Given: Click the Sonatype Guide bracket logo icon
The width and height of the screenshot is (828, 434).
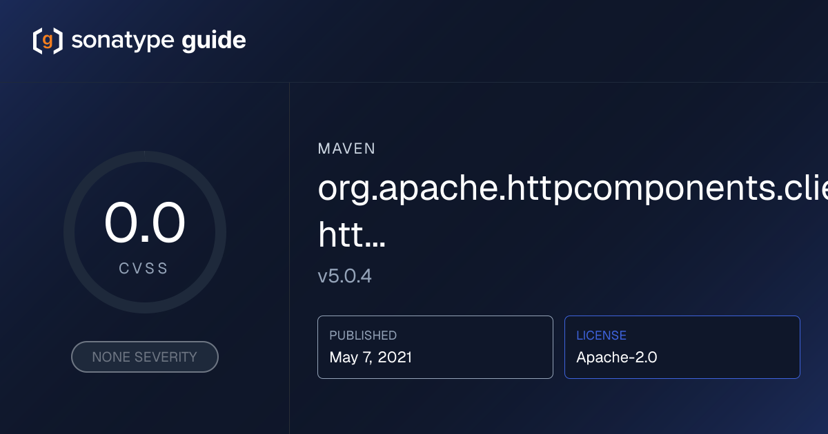Looking at the screenshot, I should [48, 41].
